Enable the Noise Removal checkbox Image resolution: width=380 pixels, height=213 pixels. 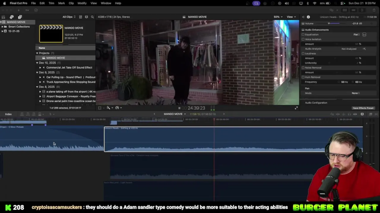[x=303, y=68]
